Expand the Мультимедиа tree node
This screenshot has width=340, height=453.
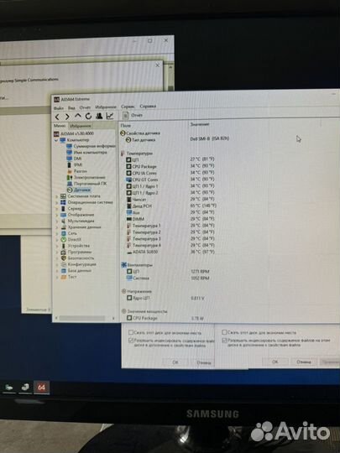click(x=57, y=221)
